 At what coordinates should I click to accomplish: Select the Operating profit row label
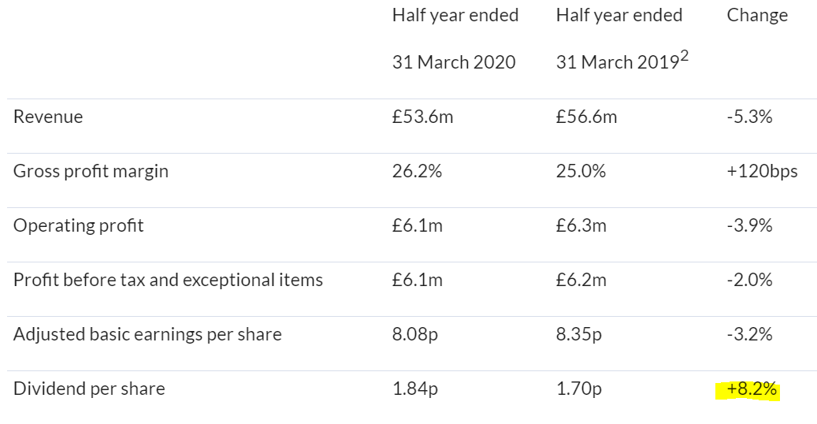coord(78,226)
